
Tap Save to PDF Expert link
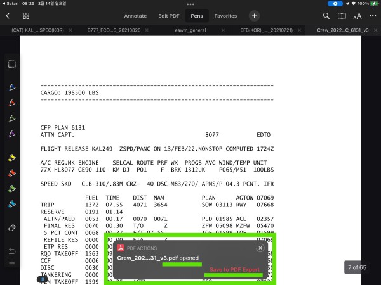tap(234, 270)
